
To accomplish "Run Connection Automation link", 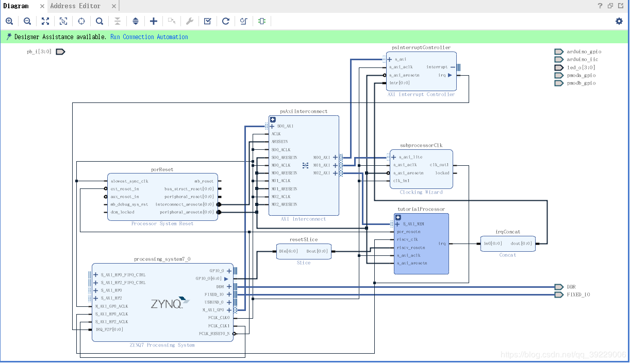I will (149, 37).
